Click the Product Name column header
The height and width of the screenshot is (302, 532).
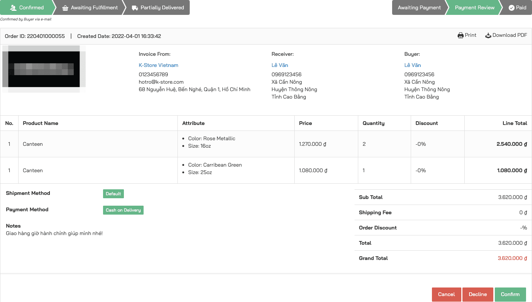tap(41, 123)
